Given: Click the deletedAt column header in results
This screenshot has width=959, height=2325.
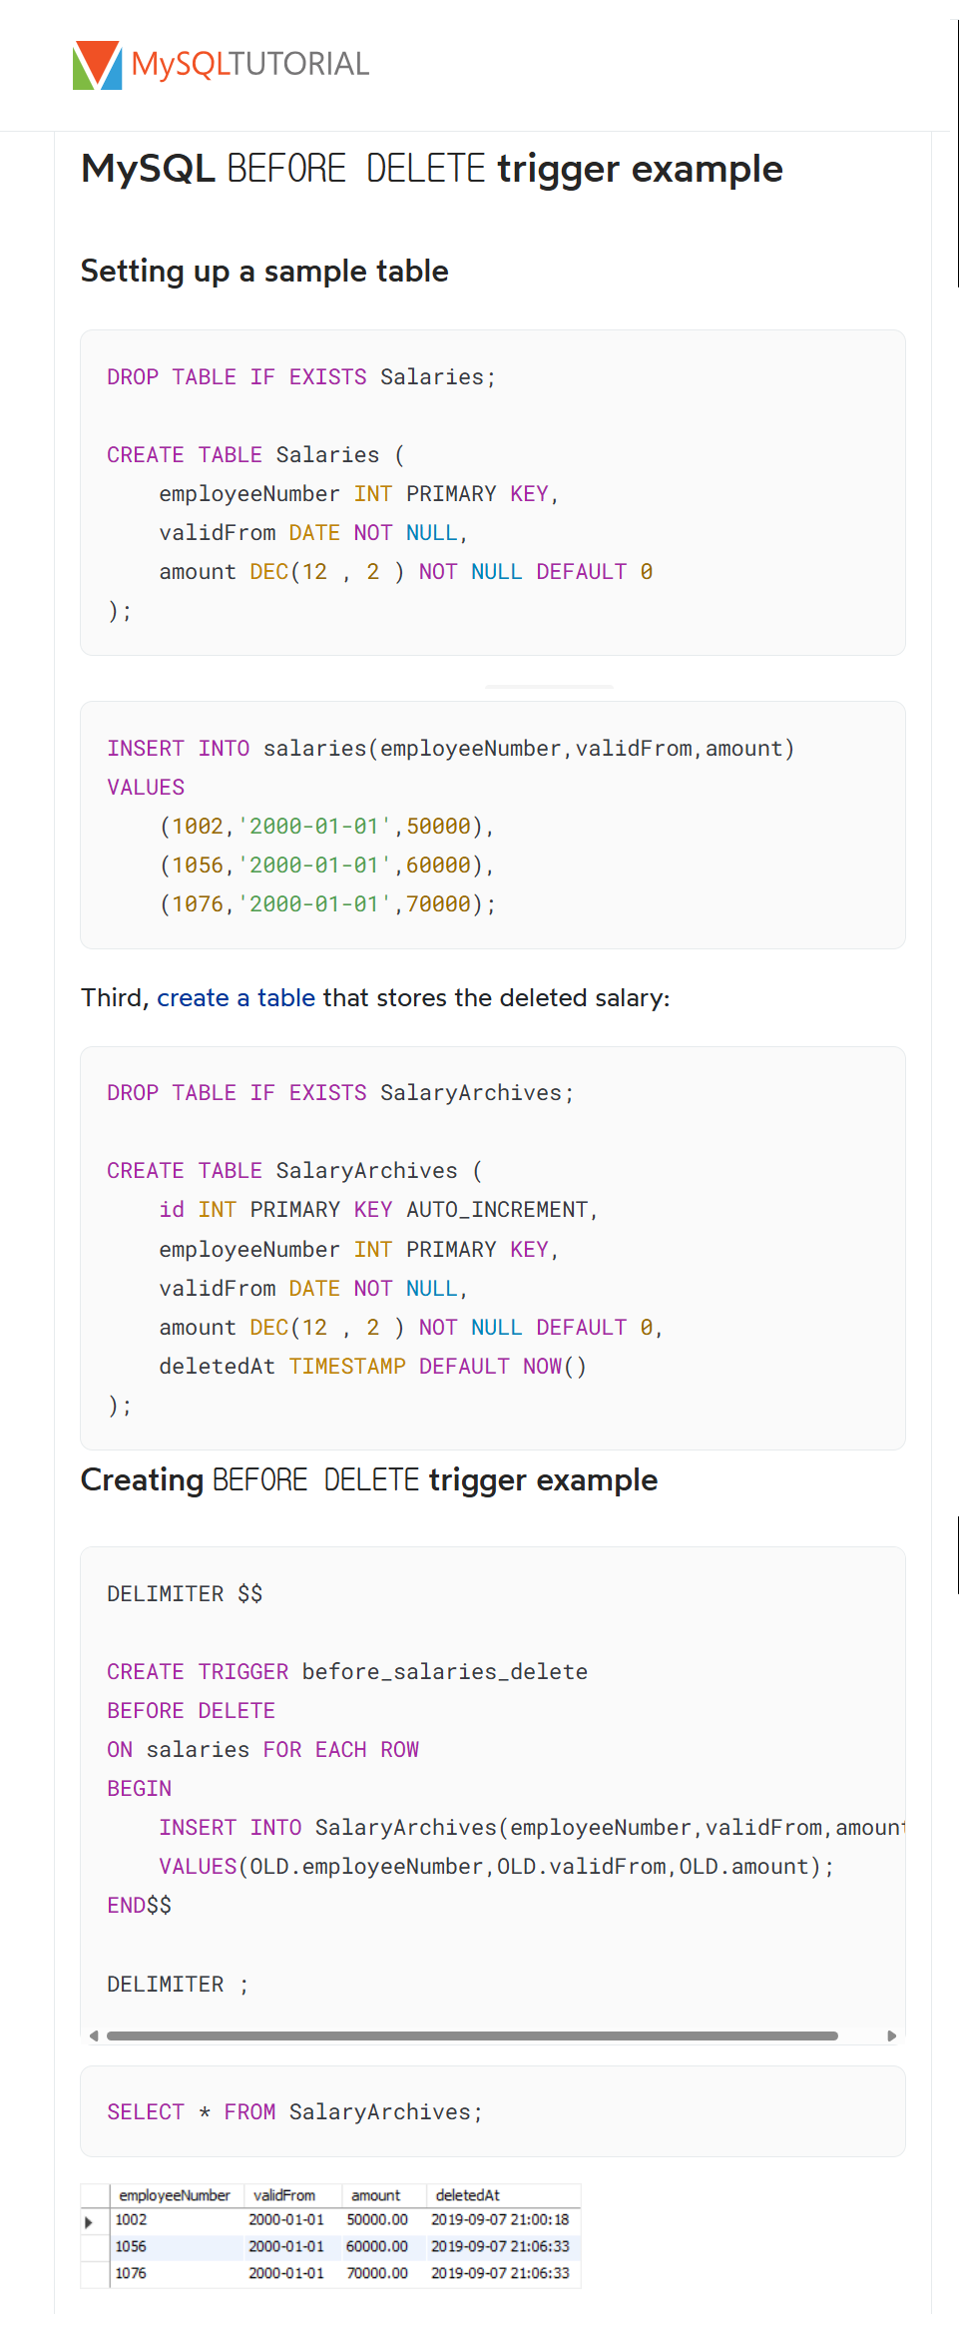Looking at the screenshot, I should 468,2195.
